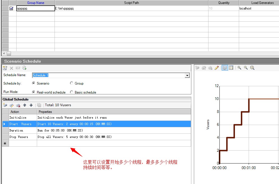Click the qqqqqq group name cell
The height and width of the screenshot is (184, 279).
click(x=36, y=8)
